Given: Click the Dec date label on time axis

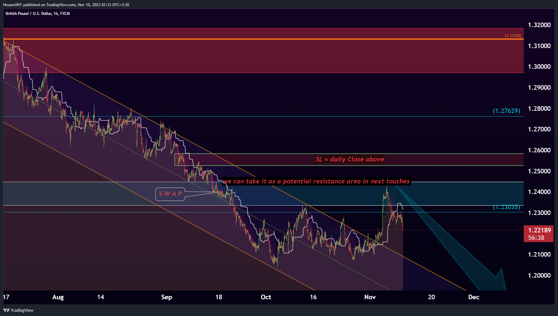Looking at the screenshot, I should click(474, 297).
